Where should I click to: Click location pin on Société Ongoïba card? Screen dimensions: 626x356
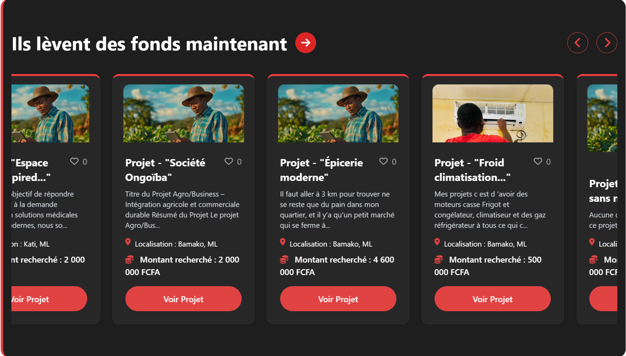(128, 242)
